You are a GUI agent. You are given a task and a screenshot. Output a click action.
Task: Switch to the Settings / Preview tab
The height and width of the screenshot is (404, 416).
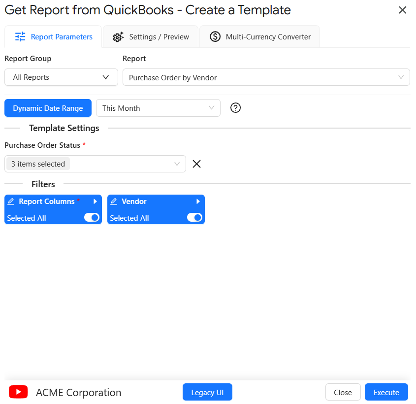pyautogui.click(x=151, y=36)
